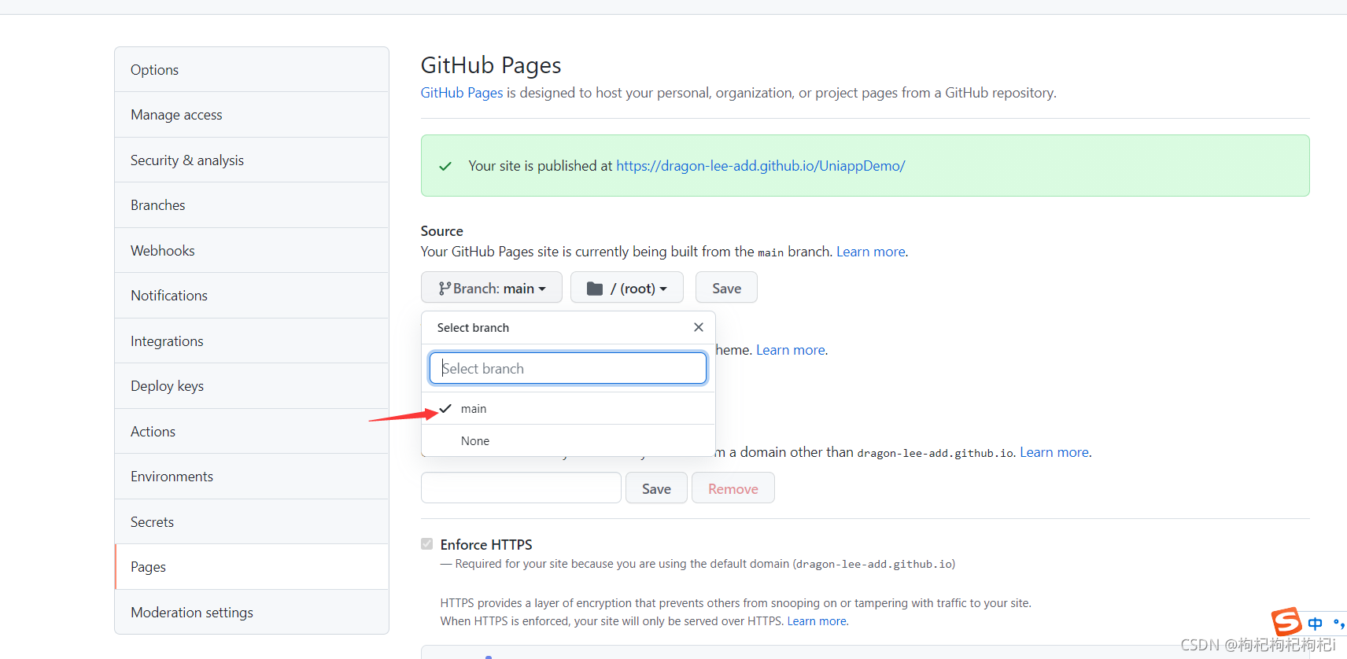Toggle the Enforce HTTPS checkbox
This screenshot has width=1347, height=659.
coord(427,544)
